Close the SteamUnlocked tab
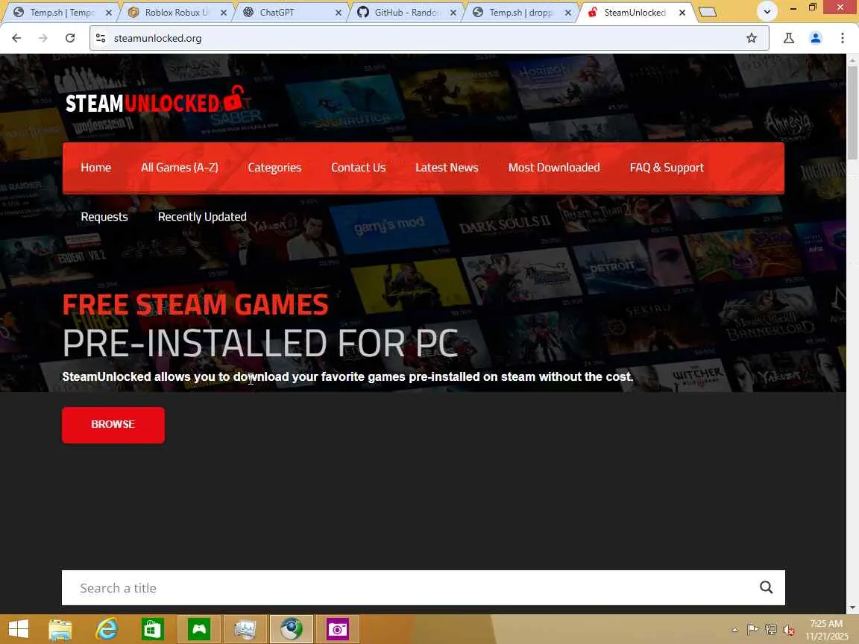This screenshot has height=644, width=859. point(682,12)
